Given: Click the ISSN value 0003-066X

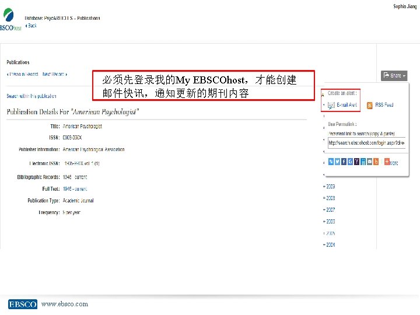Looking at the screenshot, I should click(72, 138).
